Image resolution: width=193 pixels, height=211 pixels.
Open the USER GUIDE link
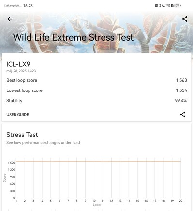tap(17, 115)
